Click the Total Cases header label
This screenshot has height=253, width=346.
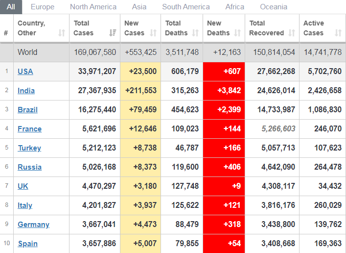(83, 28)
